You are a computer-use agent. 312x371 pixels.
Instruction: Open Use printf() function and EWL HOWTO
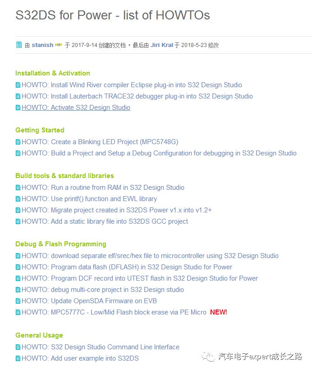[x=89, y=199]
